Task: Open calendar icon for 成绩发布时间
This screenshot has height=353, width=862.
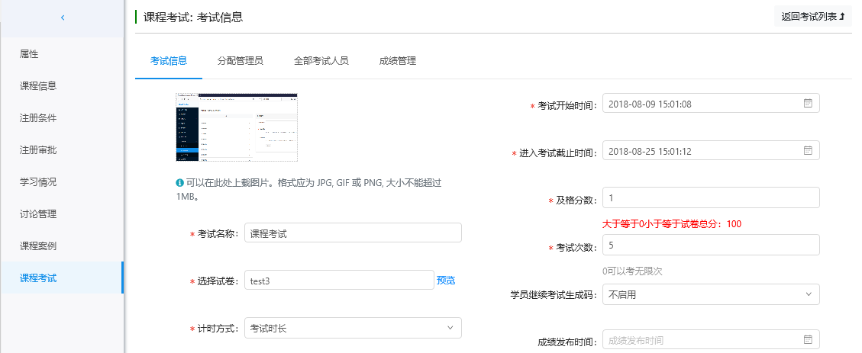Action: tap(807, 339)
